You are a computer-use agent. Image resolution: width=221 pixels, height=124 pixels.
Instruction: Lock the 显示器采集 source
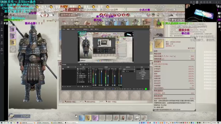[x=91, y=82]
